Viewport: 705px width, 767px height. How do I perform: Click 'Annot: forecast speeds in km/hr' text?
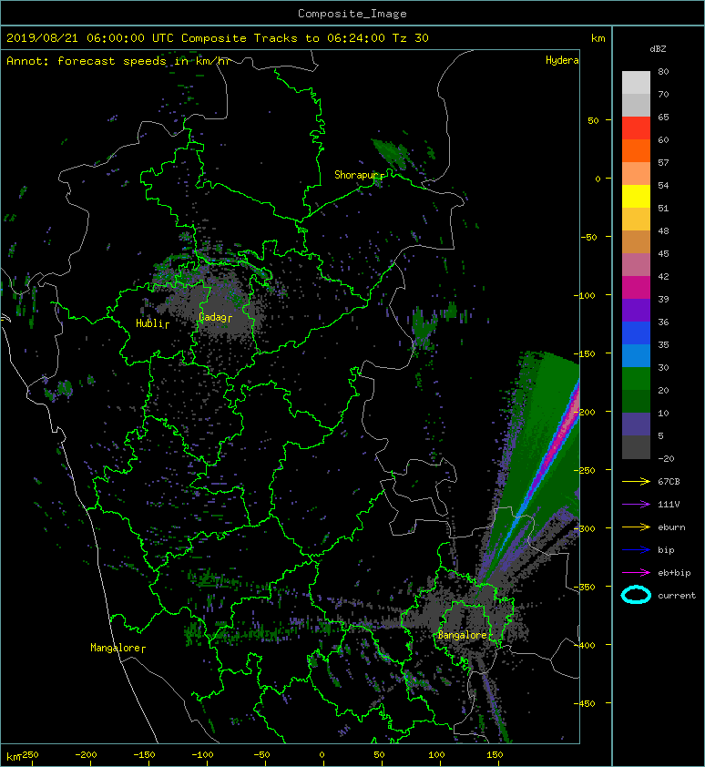click(x=118, y=61)
